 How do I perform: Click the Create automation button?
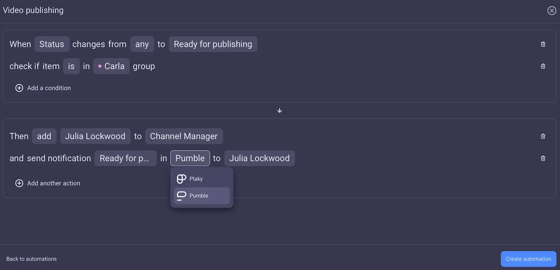coord(528,259)
